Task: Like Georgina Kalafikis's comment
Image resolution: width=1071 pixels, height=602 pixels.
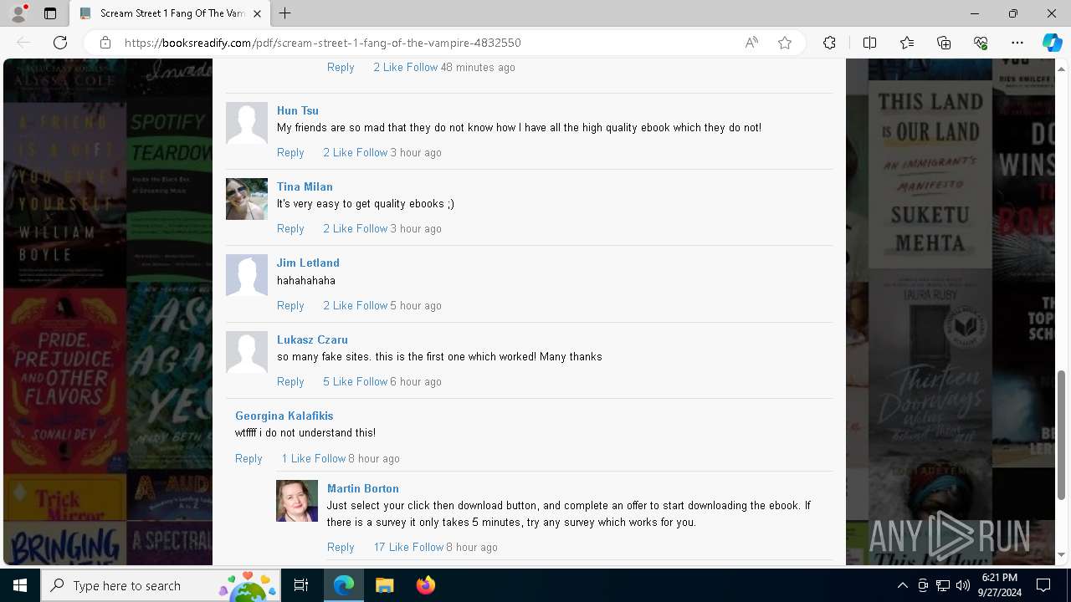Action: click(295, 458)
